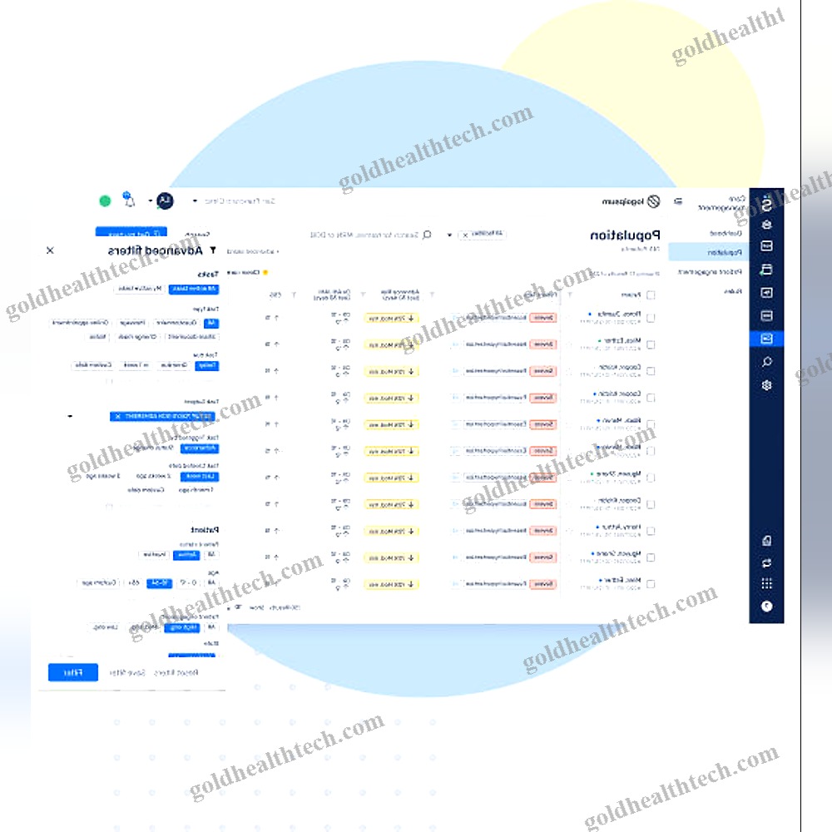Screen dimensions: 832x832
Task: Open the settings gear icon in sidebar
Action: tap(766, 385)
